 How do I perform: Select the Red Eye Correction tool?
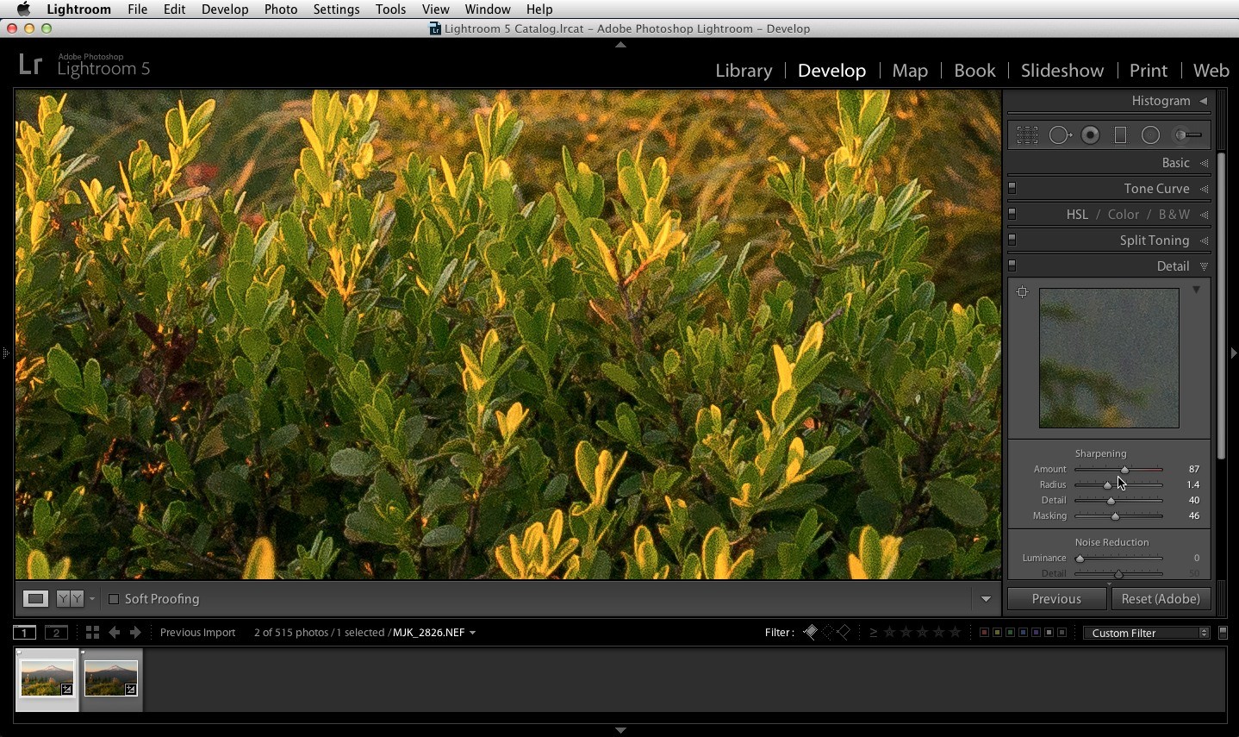tap(1091, 135)
